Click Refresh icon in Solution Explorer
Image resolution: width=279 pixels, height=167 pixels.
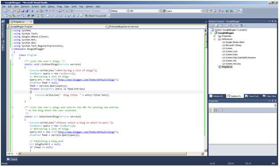pyautogui.click(x=221, y=26)
